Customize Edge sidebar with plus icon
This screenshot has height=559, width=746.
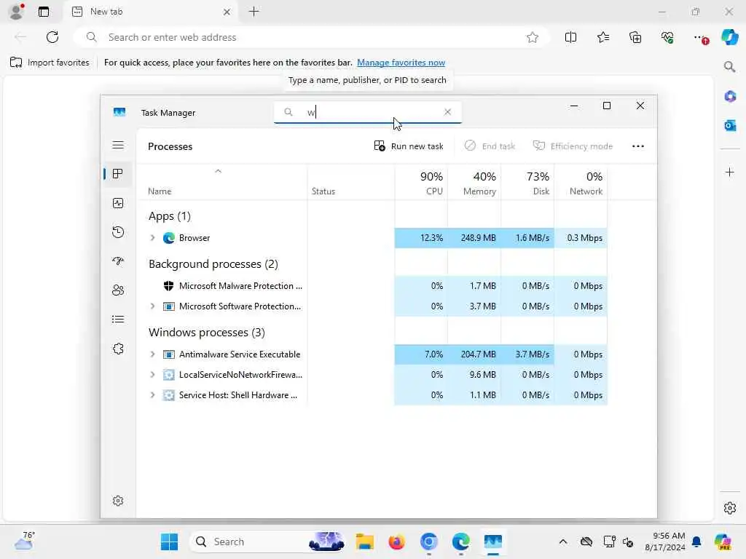729,172
